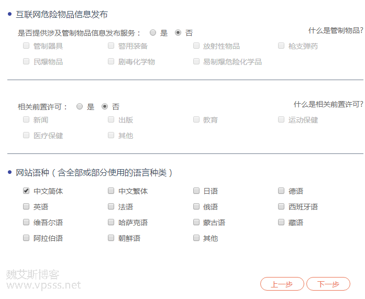Enable the 日语 language checkbox
This screenshot has width=365, height=299.
(x=196, y=191)
